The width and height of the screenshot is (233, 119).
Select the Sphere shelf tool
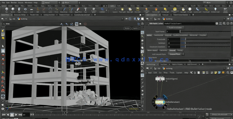13,10
